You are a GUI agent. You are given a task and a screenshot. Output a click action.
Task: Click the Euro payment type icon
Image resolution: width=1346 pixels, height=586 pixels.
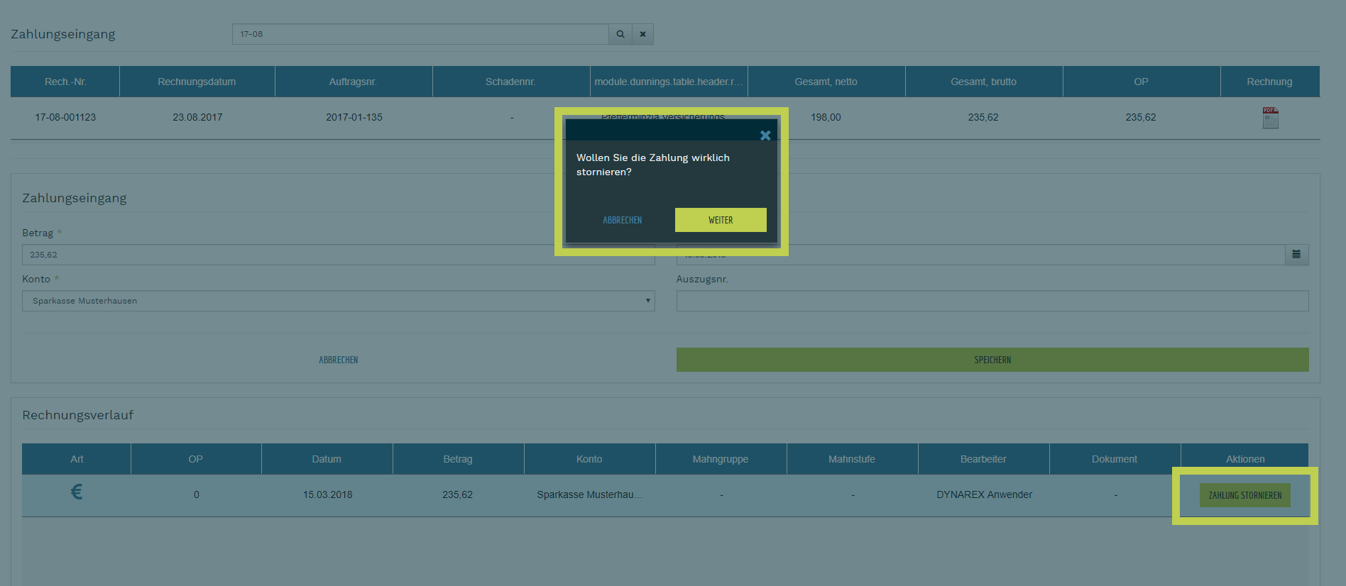click(77, 492)
